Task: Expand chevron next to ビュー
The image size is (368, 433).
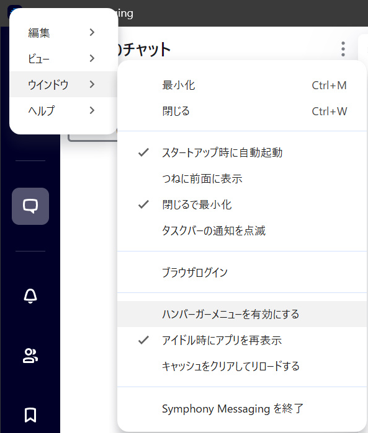Action: tap(92, 58)
